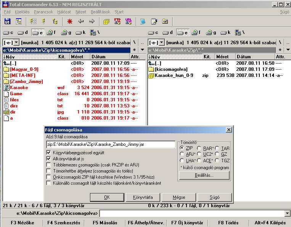Open network neighborhood in the left drive bar

pos(95,33)
